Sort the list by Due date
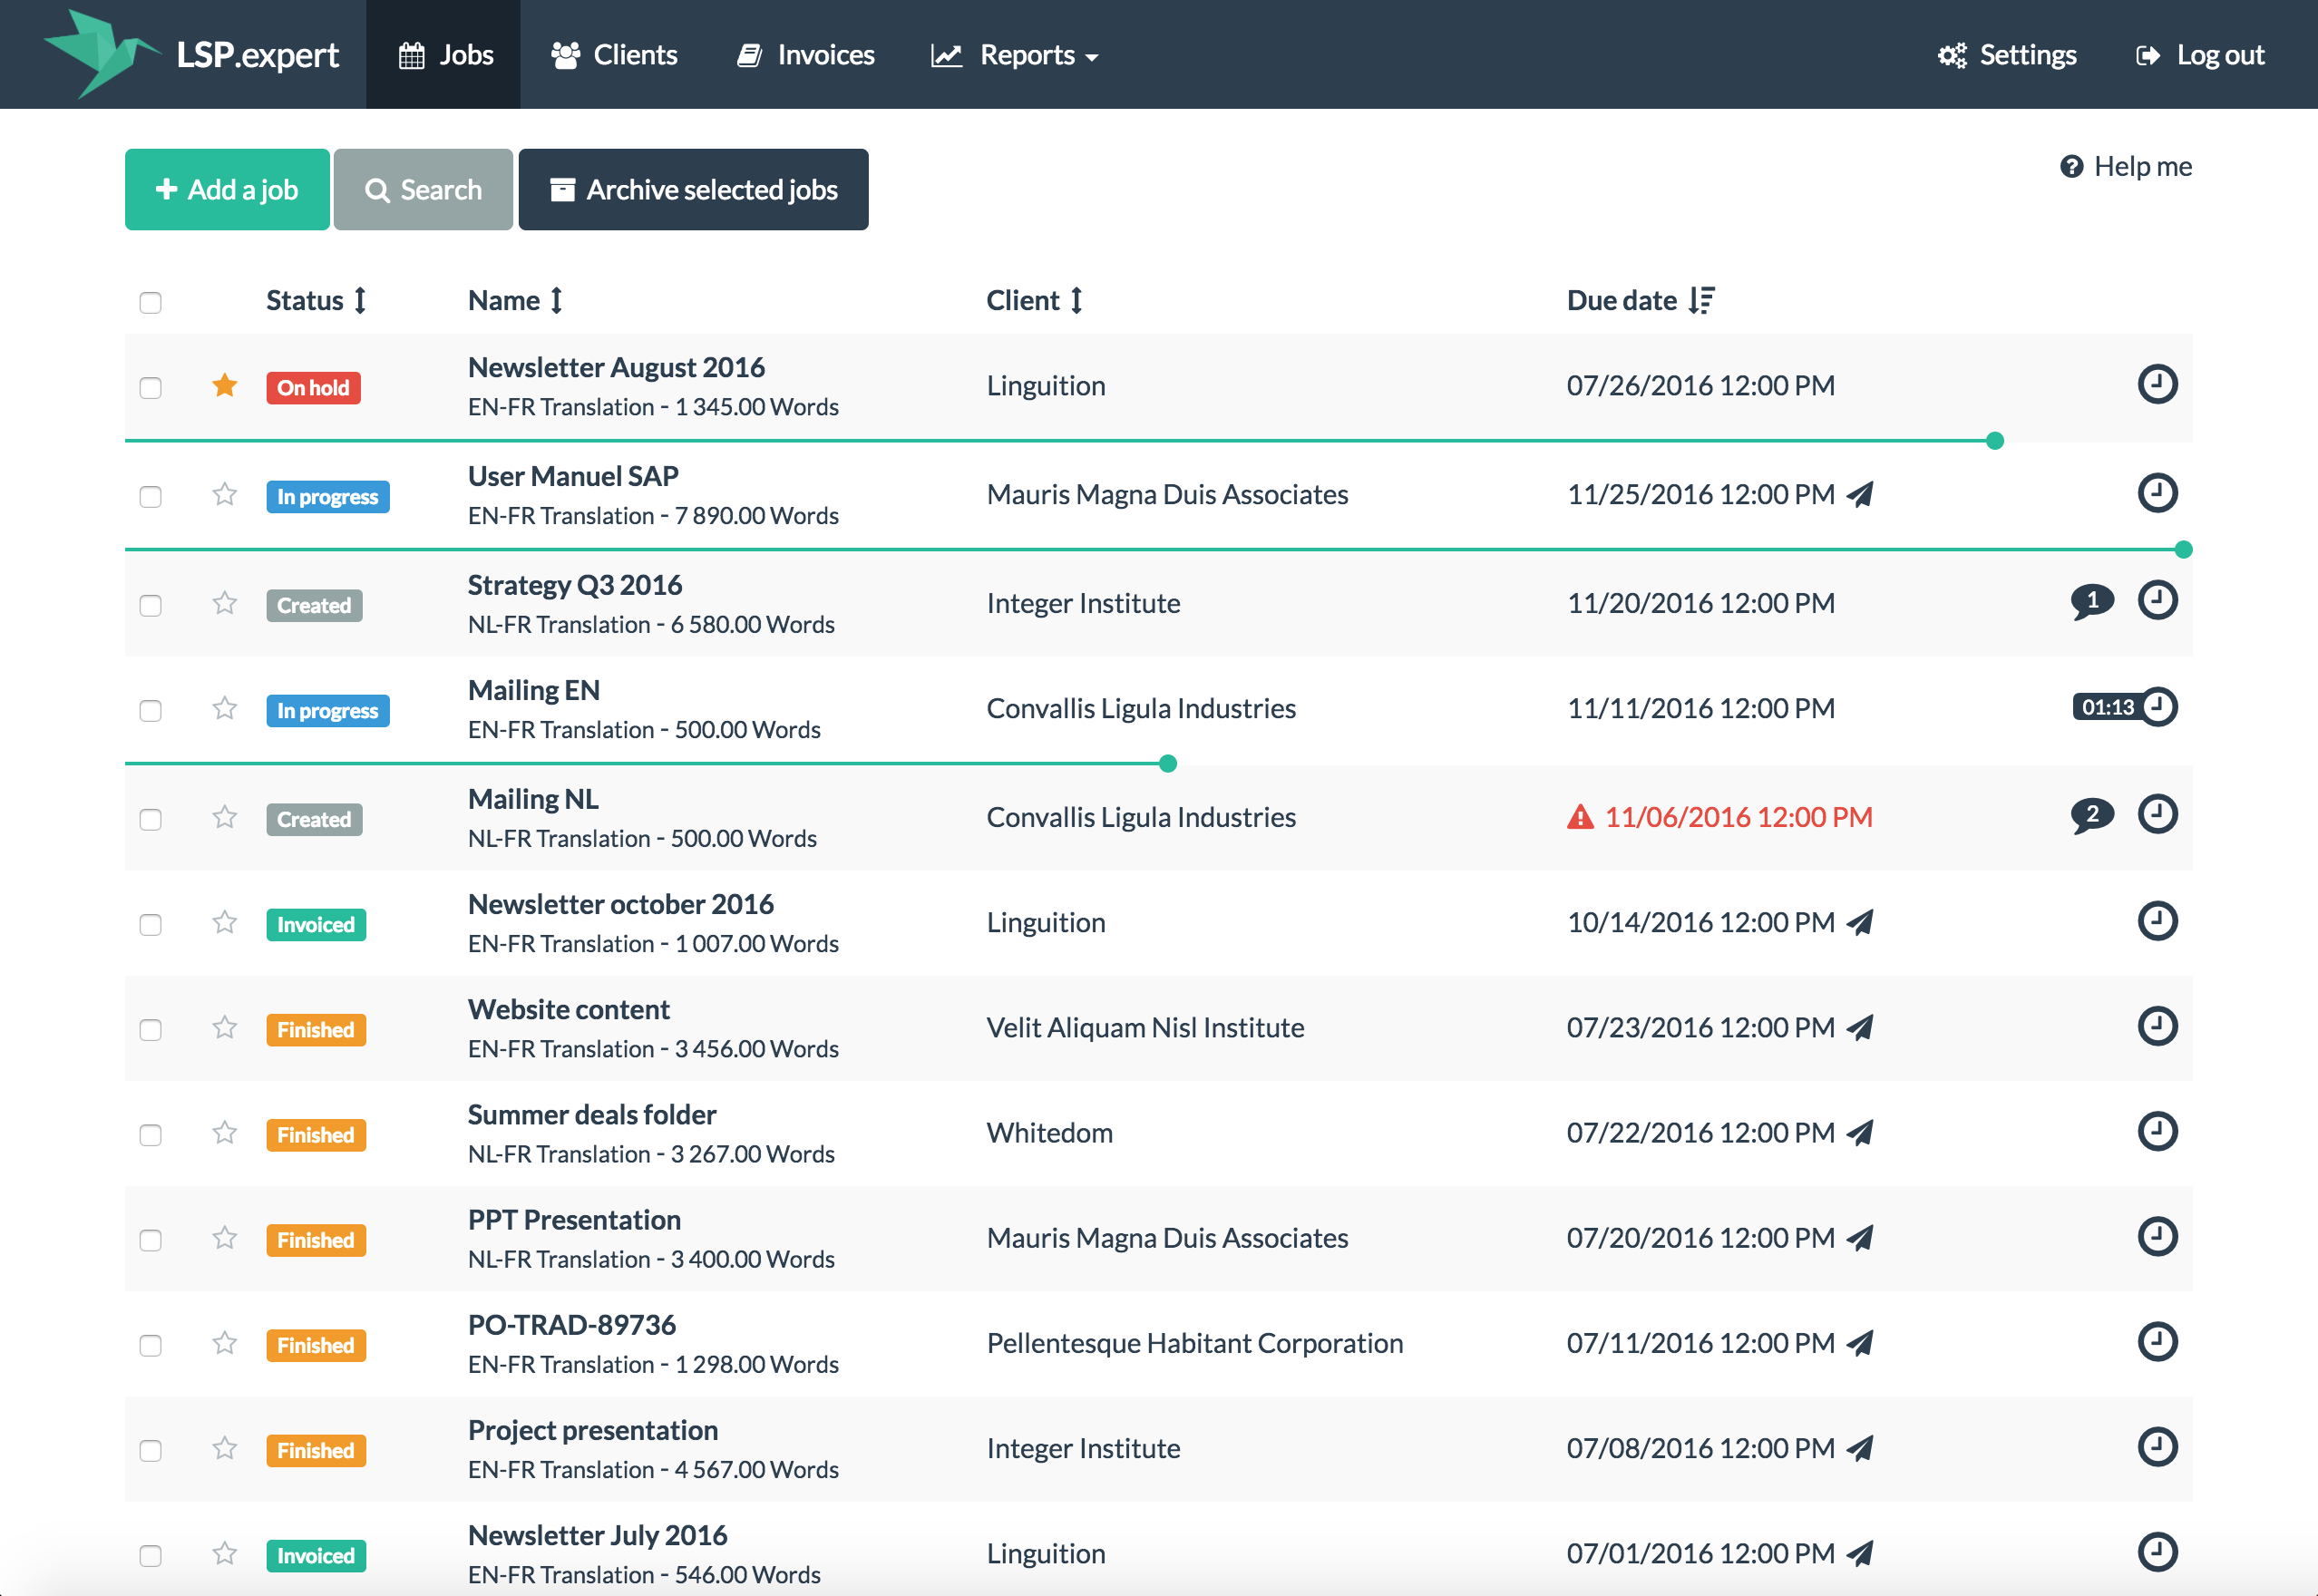 point(1640,300)
